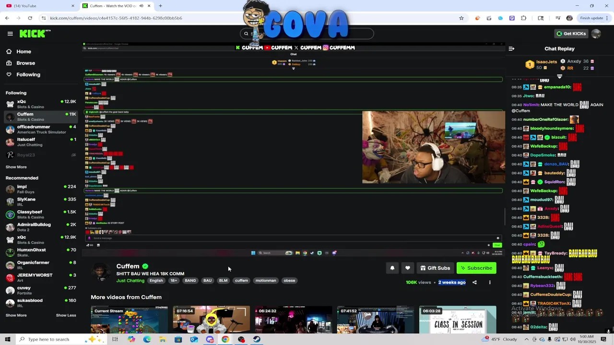Image resolution: width=614 pixels, height=345 pixels.
Task: Open a new browser tab
Action: 160,6
